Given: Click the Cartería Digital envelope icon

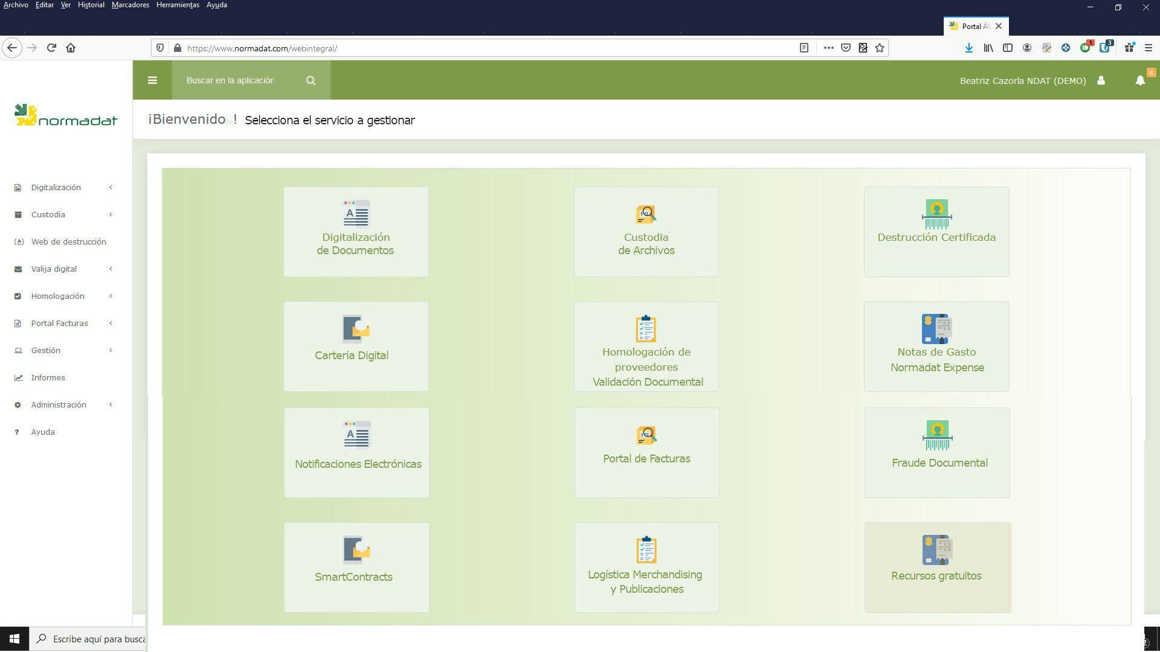Looking at the screenshot, I should click(356, 329).
